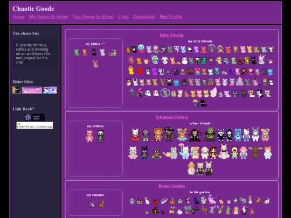Select the link-back HTML code box

coord(34,125)
